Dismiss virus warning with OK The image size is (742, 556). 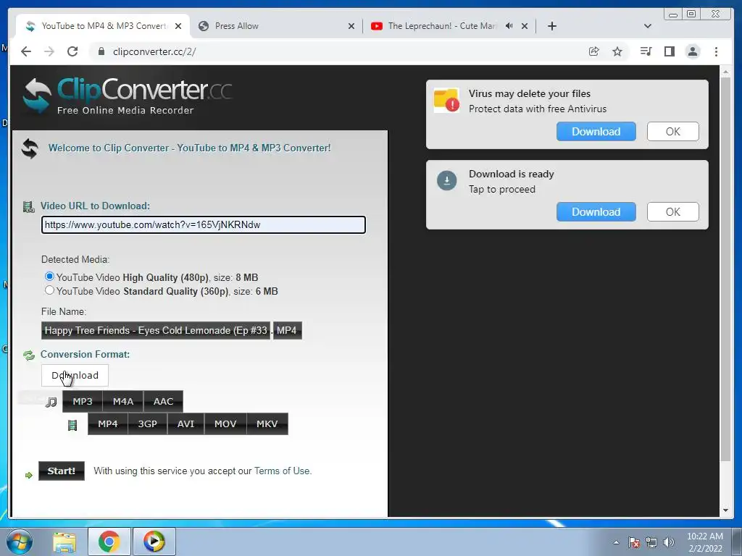(x=673, y=132)
